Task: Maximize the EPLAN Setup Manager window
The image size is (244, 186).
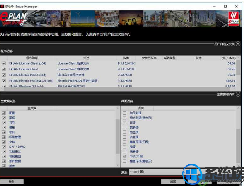Action: click(225, 7)
